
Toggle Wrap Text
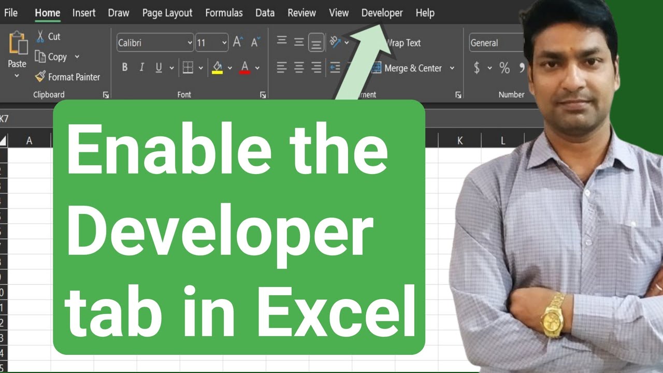tap(403, 43)
